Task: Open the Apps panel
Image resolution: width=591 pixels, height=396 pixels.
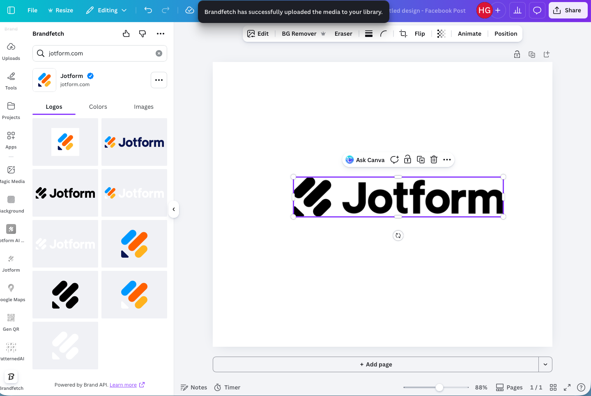Action: 11,140
